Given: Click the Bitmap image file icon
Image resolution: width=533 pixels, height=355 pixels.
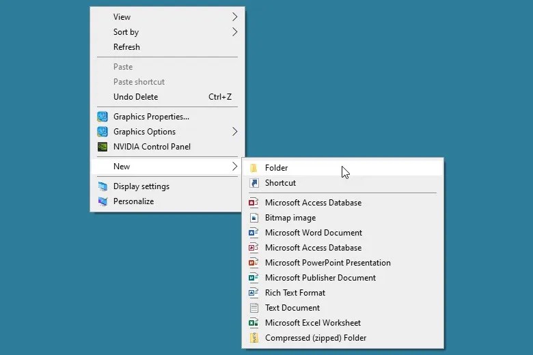Looking at the screenshot, I should [x=254, y=218].
